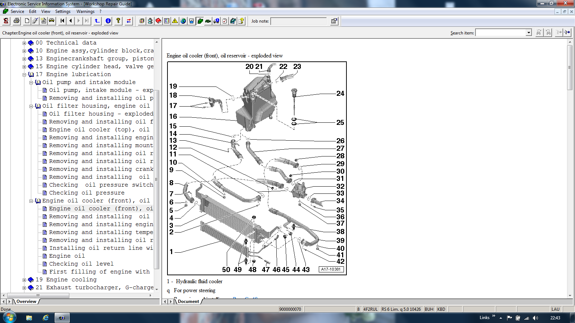Open the Settings menu
The width and height of the screenshot is (575, 323).
point(63,11)
